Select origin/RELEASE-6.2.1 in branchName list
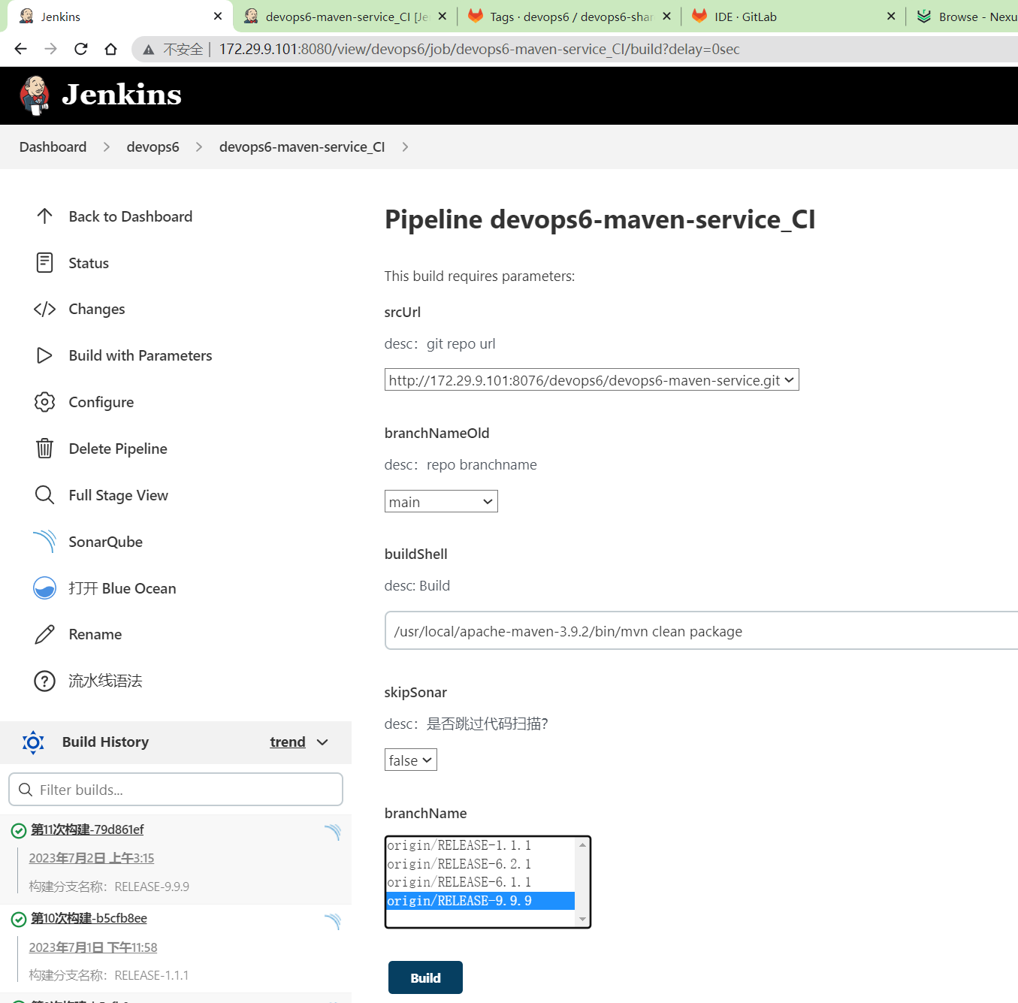 [480, 864]
